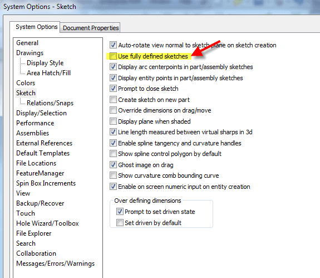The image size is (320, 278).
Task: Enable Create sketch on new part
Action: (x=113, y=100)
